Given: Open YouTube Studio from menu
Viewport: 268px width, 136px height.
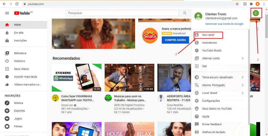Looking at the screenshot, I should coord(211,51).
